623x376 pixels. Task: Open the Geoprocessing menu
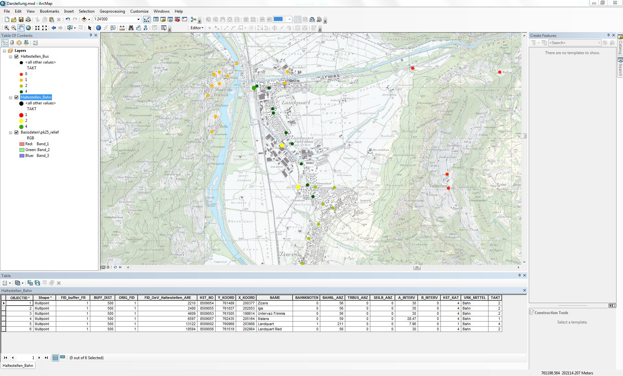pos(112,11)
